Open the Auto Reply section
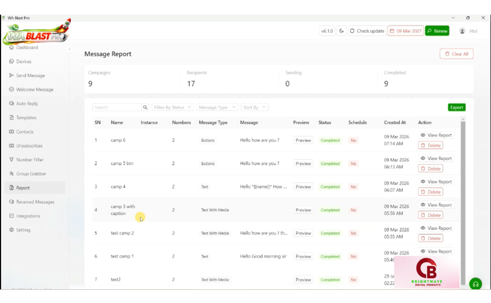491x303 pixels. (x=27, y=104)
